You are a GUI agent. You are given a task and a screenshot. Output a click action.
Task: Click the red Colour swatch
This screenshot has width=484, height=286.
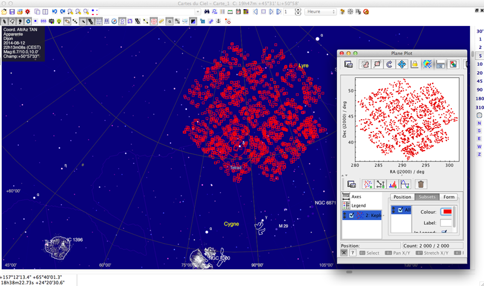tap(448, 211)
